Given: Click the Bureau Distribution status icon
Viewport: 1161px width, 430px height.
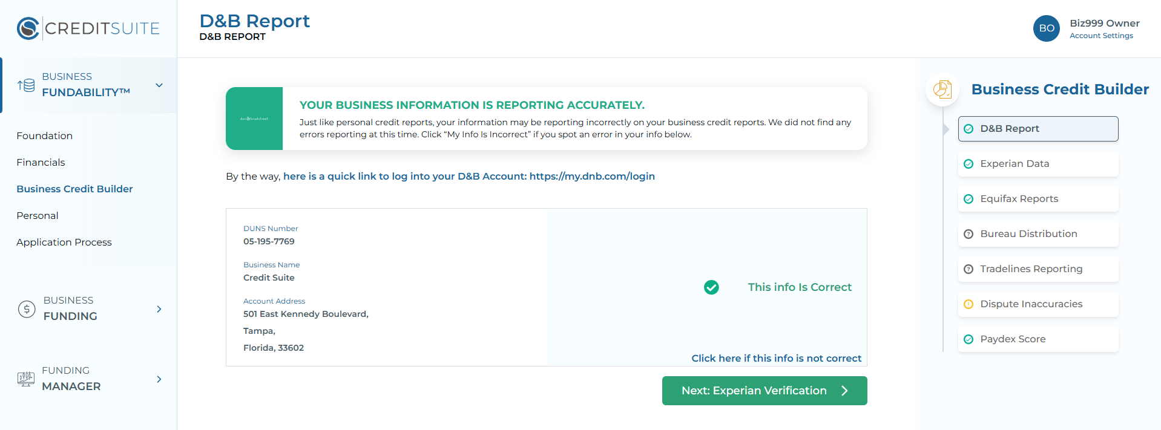Looking at the screenshot, I should click(969, 234).
